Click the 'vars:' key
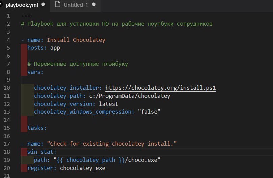 pos(35,72)
